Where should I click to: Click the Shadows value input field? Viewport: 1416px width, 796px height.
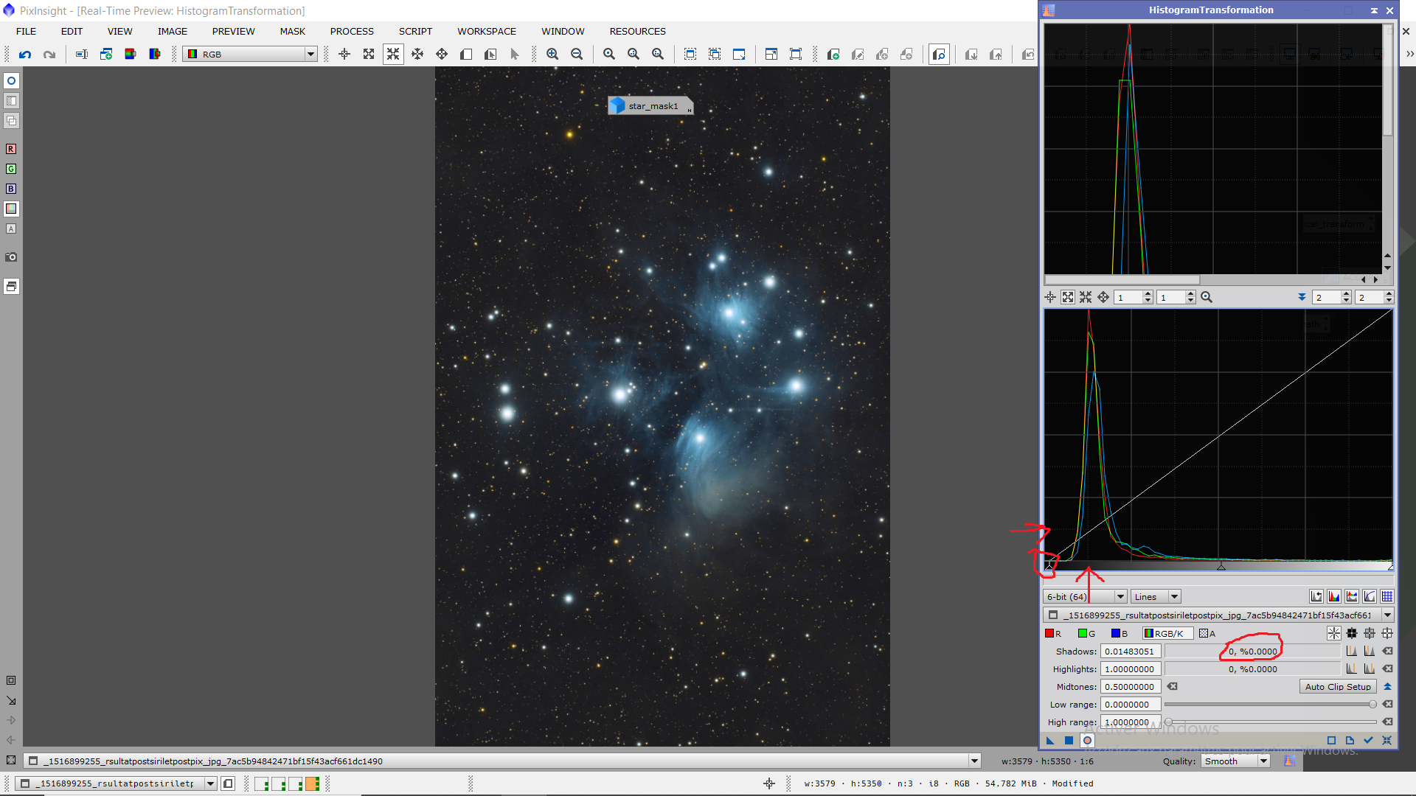(x=1131, y=652)
